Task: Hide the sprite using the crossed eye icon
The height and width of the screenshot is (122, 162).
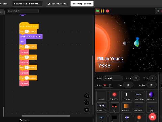Action: coord(110,85)
